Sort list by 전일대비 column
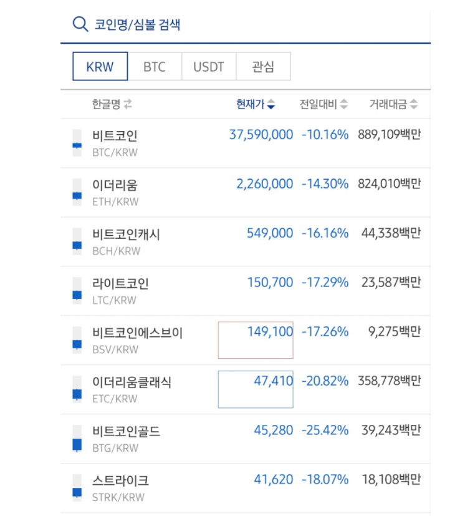The image size is (450, 516). [323, 104]
